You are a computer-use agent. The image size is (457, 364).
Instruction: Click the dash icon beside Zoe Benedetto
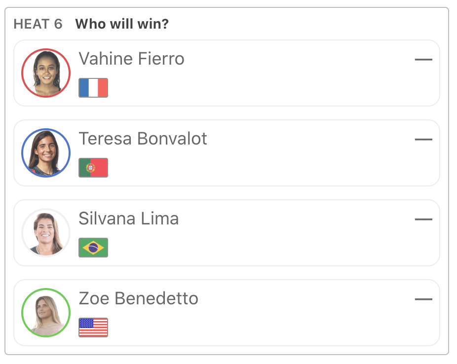[x=423, y=299]
